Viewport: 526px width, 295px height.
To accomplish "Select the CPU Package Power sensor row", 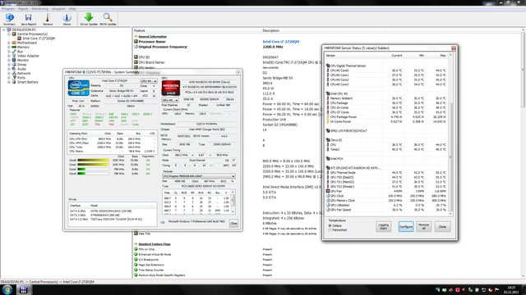I will click(x=386, y=117).
